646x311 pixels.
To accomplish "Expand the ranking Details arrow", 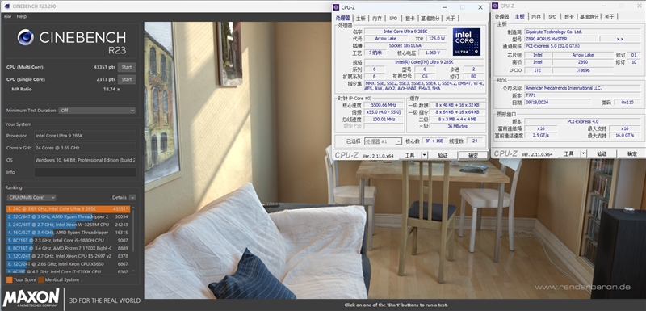I will (x=132, y=198).
